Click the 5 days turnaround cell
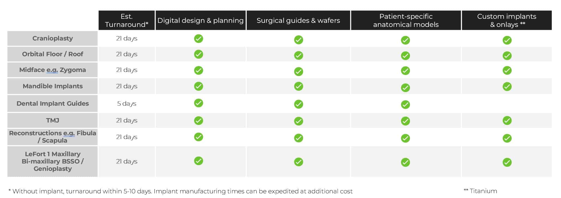This screenshot has height=198, width=561. 127,103
